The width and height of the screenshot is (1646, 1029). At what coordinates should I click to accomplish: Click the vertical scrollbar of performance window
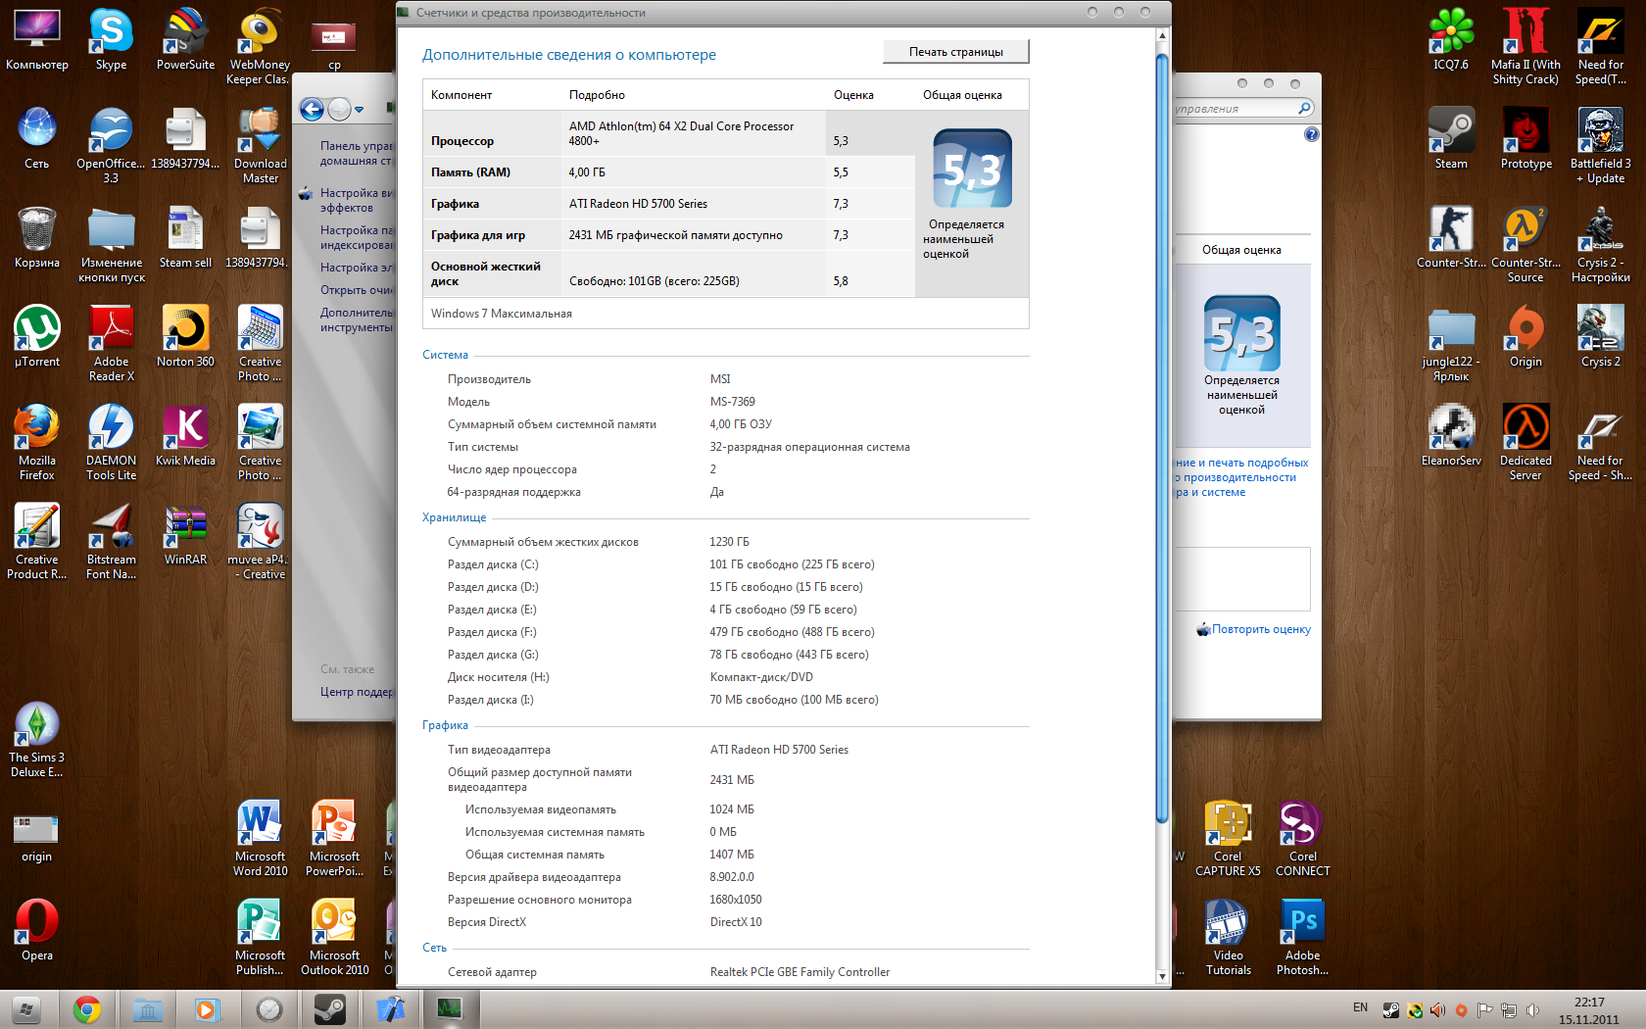[x=1162, y=439]
